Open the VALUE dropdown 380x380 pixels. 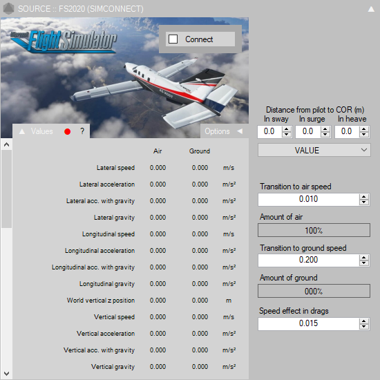pyautogui.click(x=314, y=150)
